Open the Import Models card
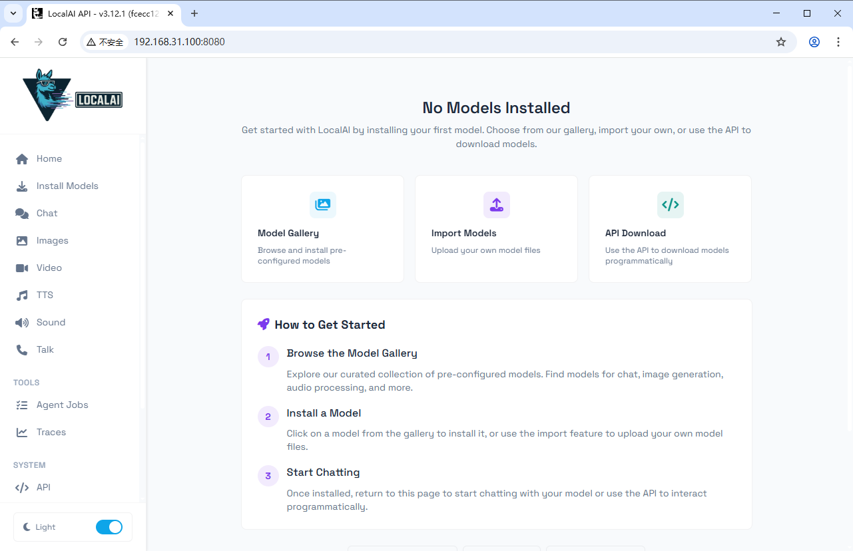The height and width of the screenshot is (551, 853). 497,229
